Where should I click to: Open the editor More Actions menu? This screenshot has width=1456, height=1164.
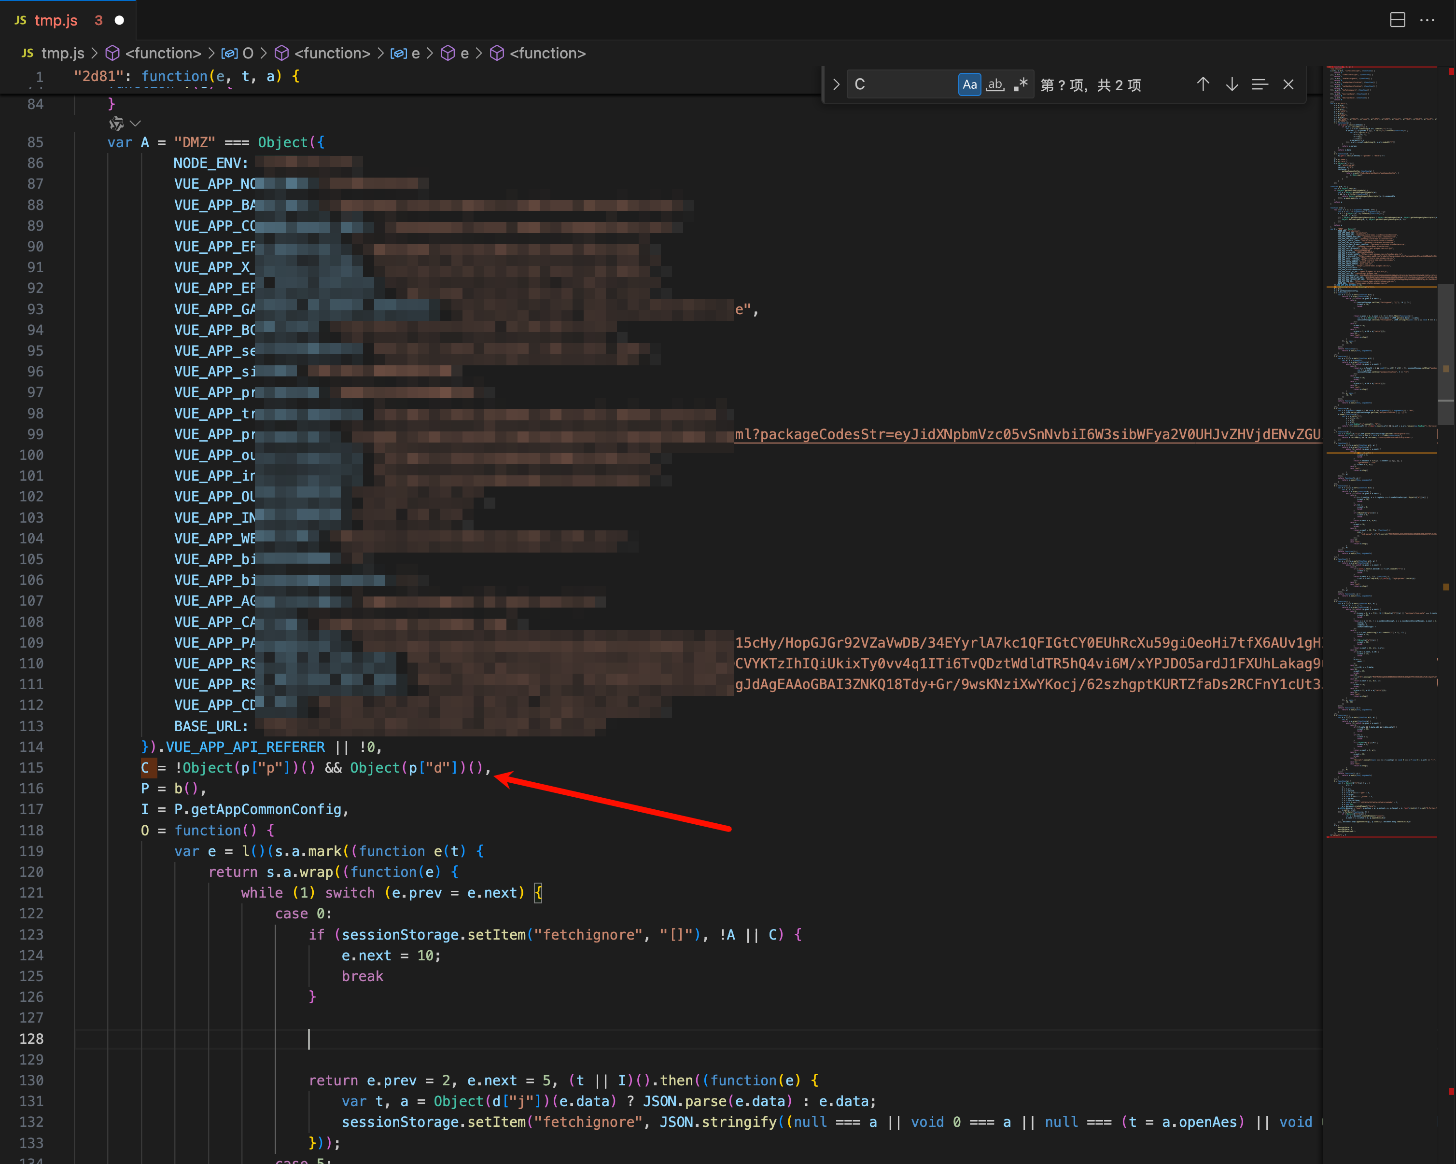click(x=1427, y=20)
